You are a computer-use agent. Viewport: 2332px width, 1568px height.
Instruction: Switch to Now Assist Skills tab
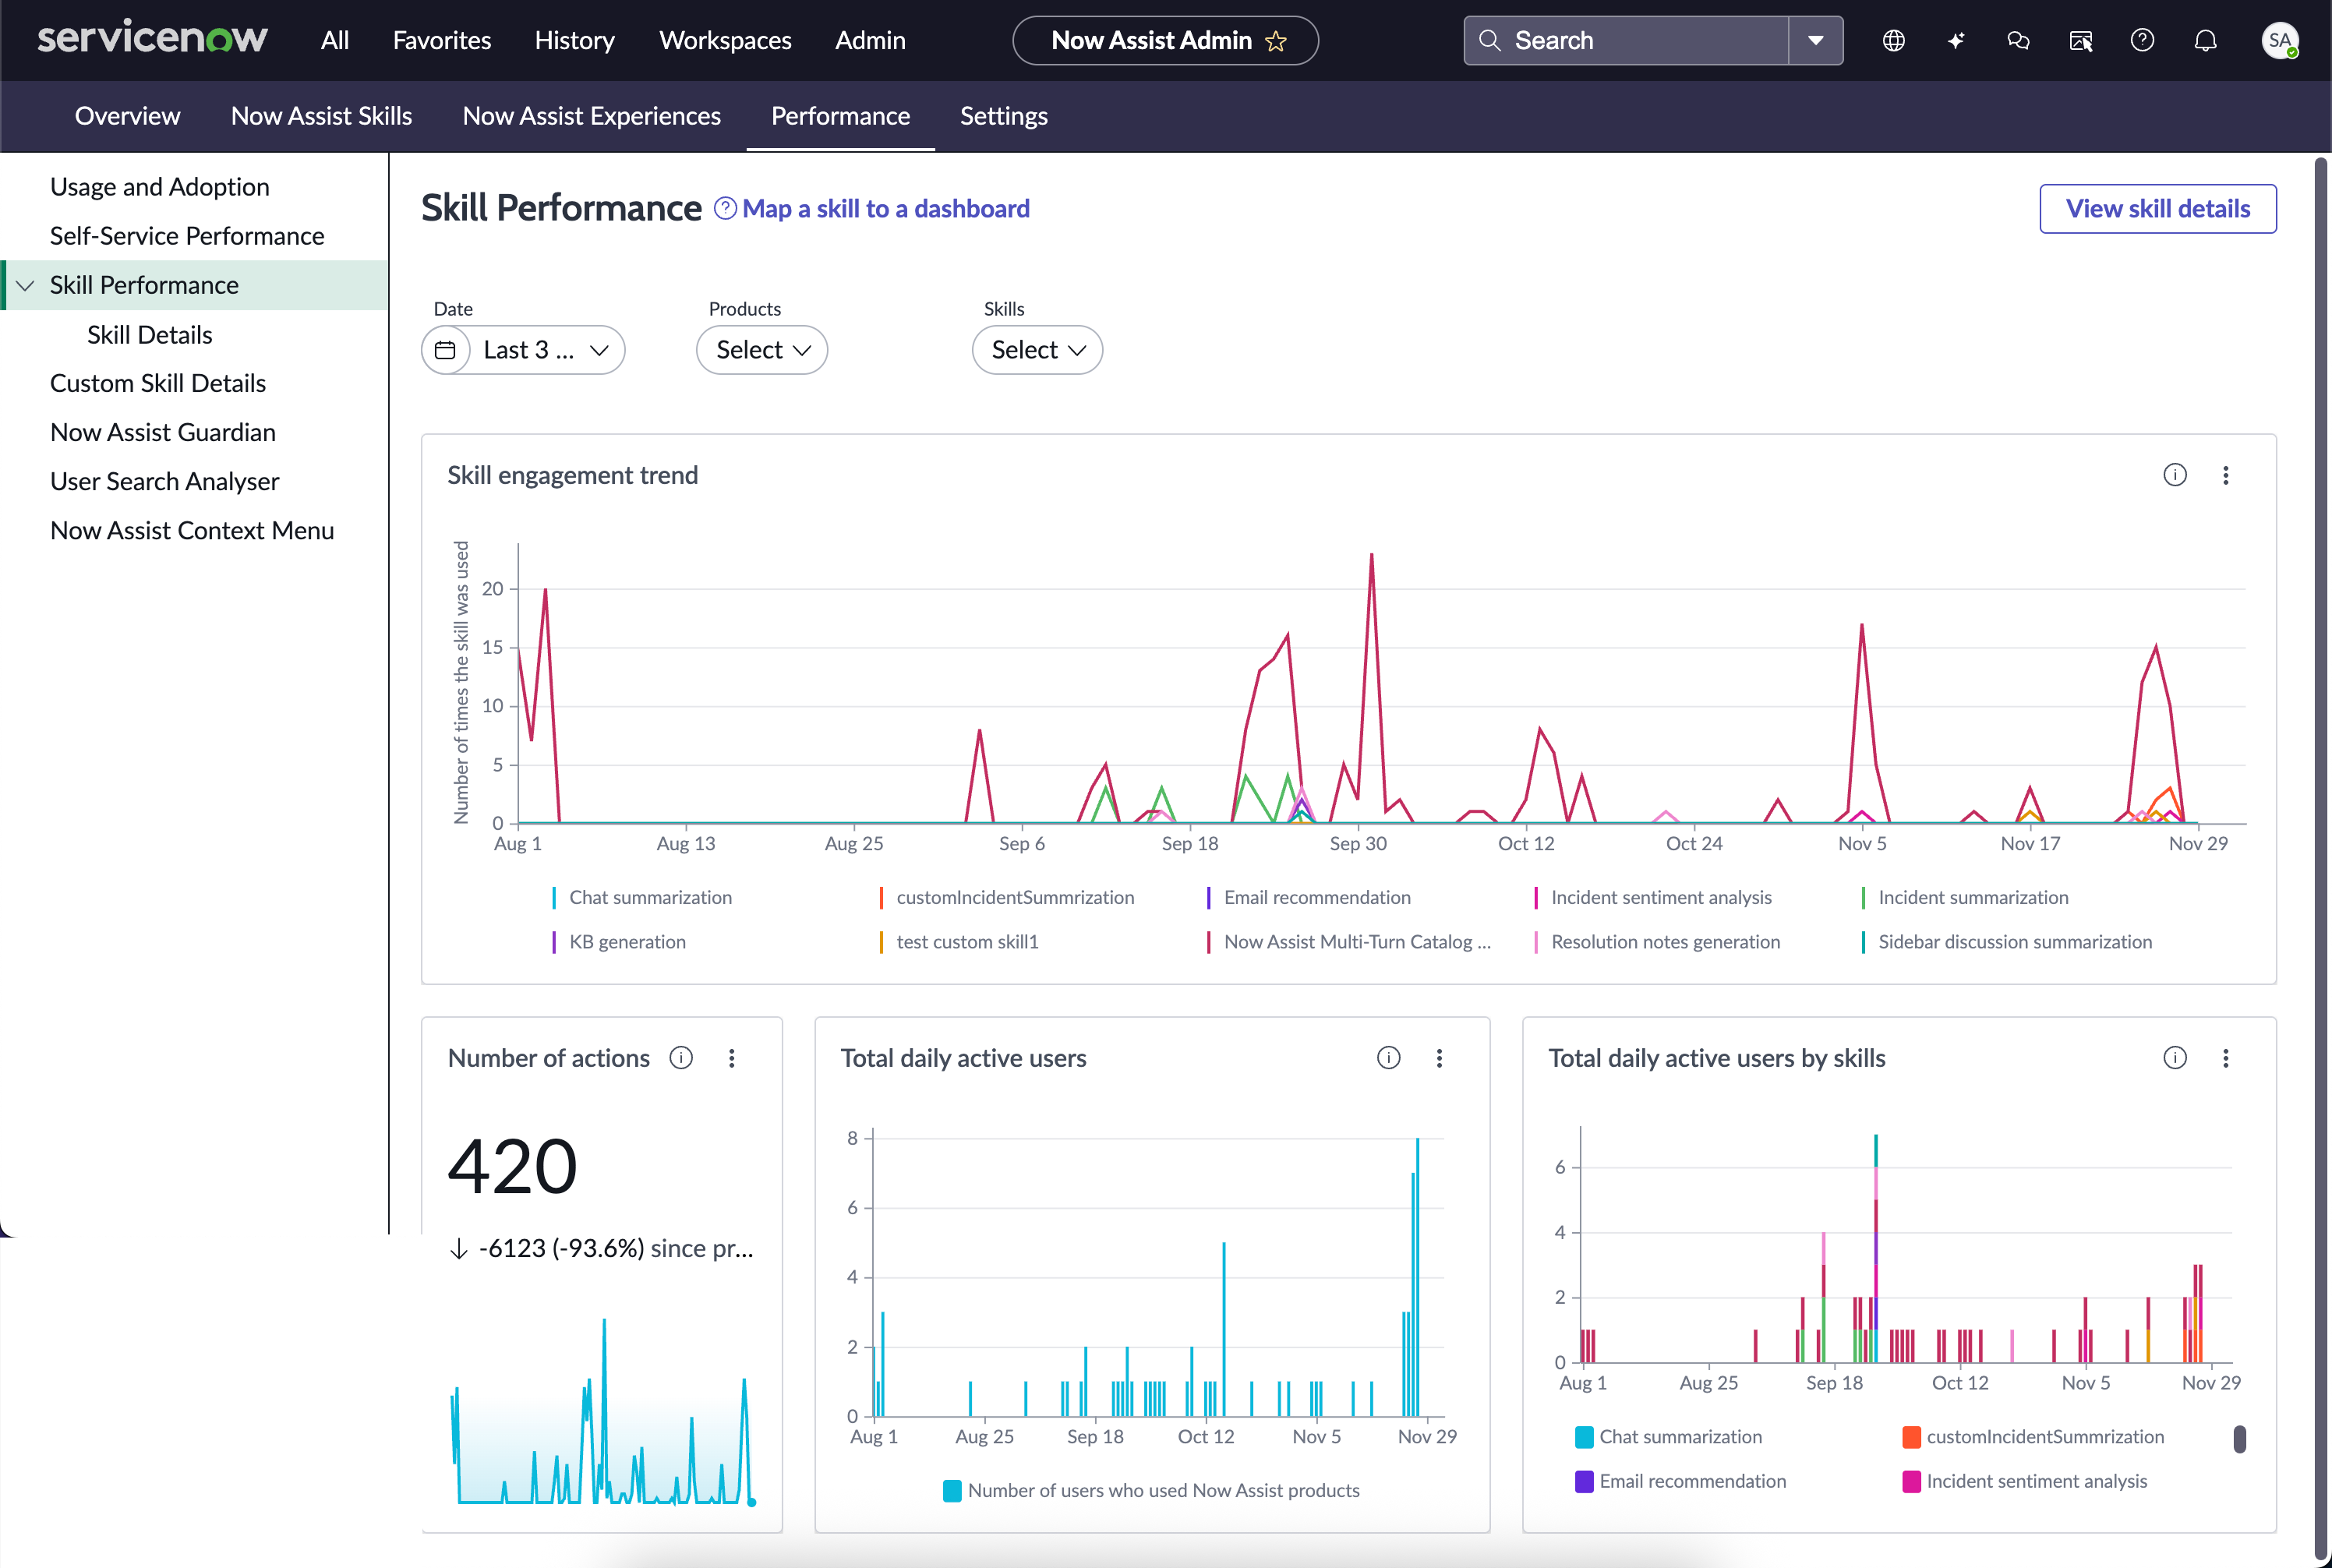[x=321, y=116]
